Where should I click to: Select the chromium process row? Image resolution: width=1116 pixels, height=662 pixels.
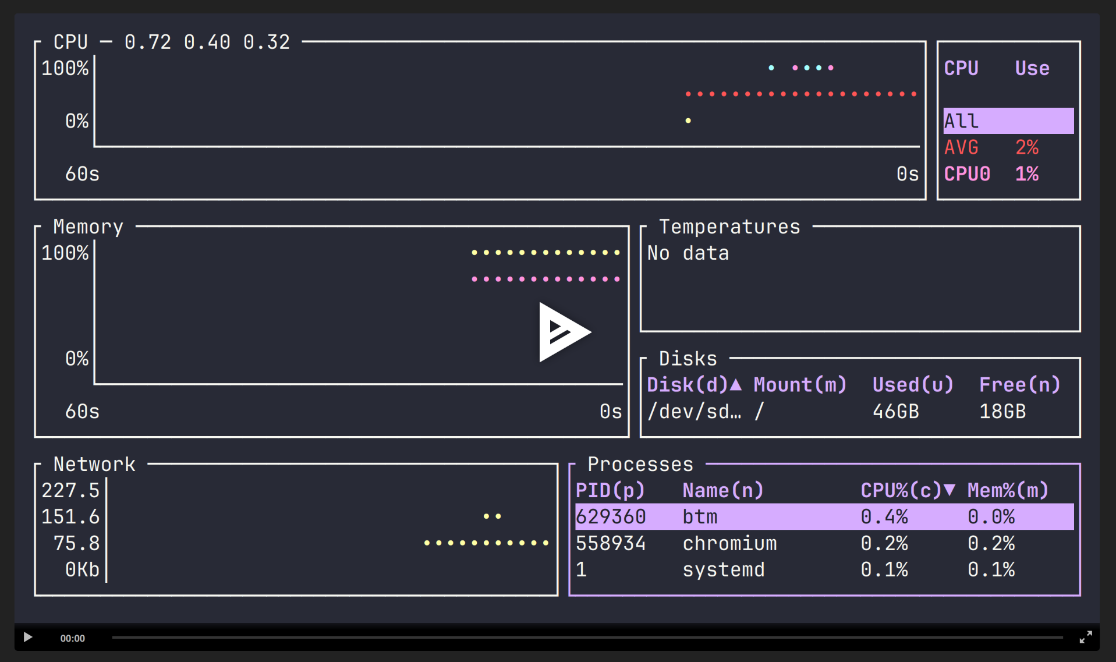(824, 543)
